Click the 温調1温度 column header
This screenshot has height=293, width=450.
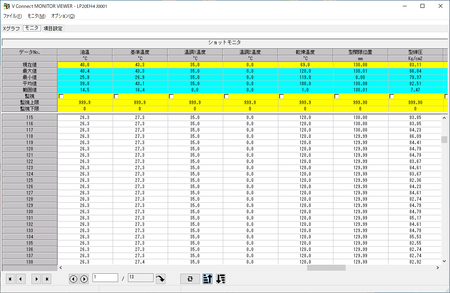[x=195, y=52]
